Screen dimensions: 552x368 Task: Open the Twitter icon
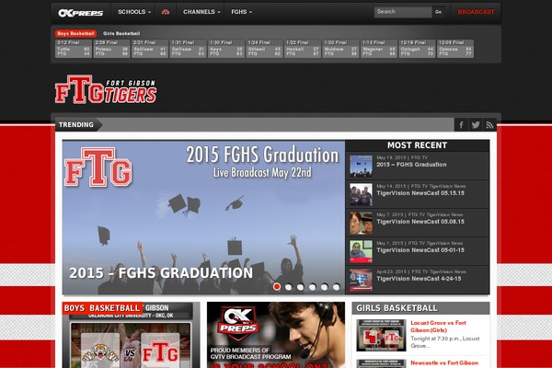(x=476, y=125)
